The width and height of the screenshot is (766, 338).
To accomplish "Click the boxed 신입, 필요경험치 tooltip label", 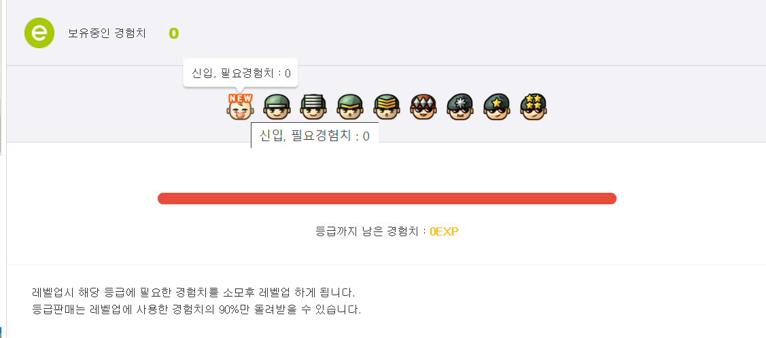I will pyautogui.click(x=315, y=136).
